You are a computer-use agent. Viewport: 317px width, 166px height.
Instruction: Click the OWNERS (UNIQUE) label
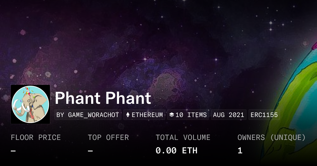pyautogui.click(x=271, y=138)
